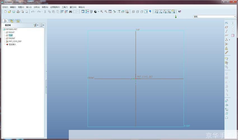
Task: Click the context help pointer icon
Action: click(180, 12)
